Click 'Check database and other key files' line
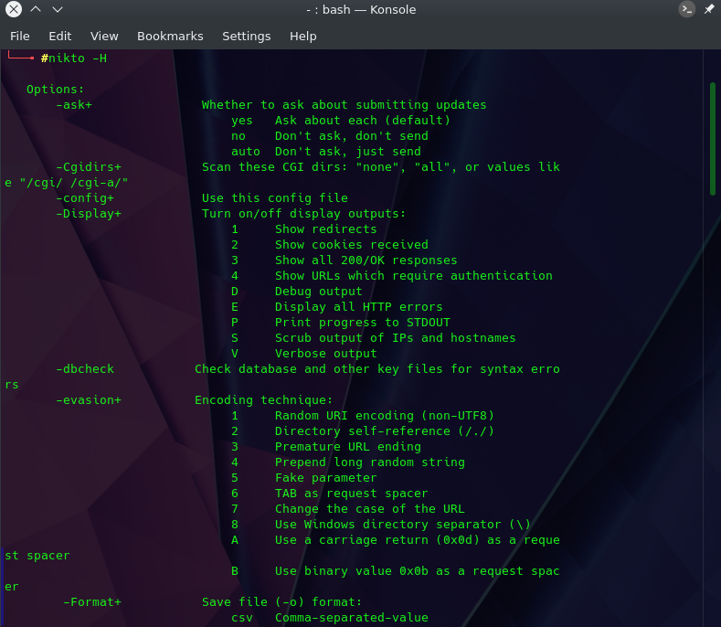The image size is (721, 627). coord(377,369)
